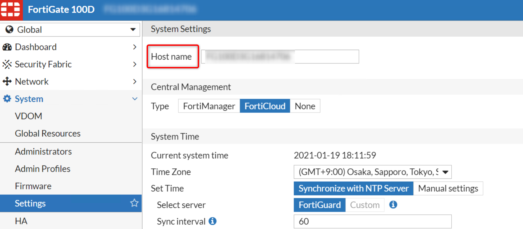Click the Security Fabric icon
This screenshot has height=229, width=523.
pyautogui.click(x=7, y=64)
